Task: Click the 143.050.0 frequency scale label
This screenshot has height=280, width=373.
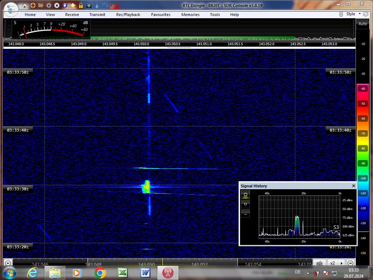Action: tap(141, 44)
